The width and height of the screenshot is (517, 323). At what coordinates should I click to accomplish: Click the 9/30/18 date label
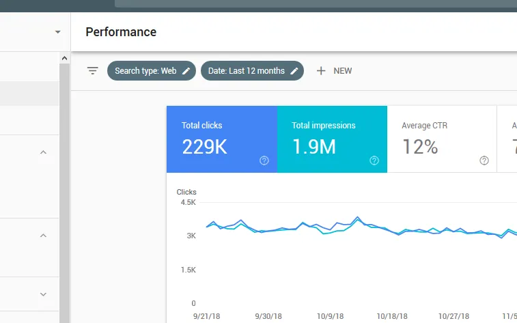[x=268, y=316]
